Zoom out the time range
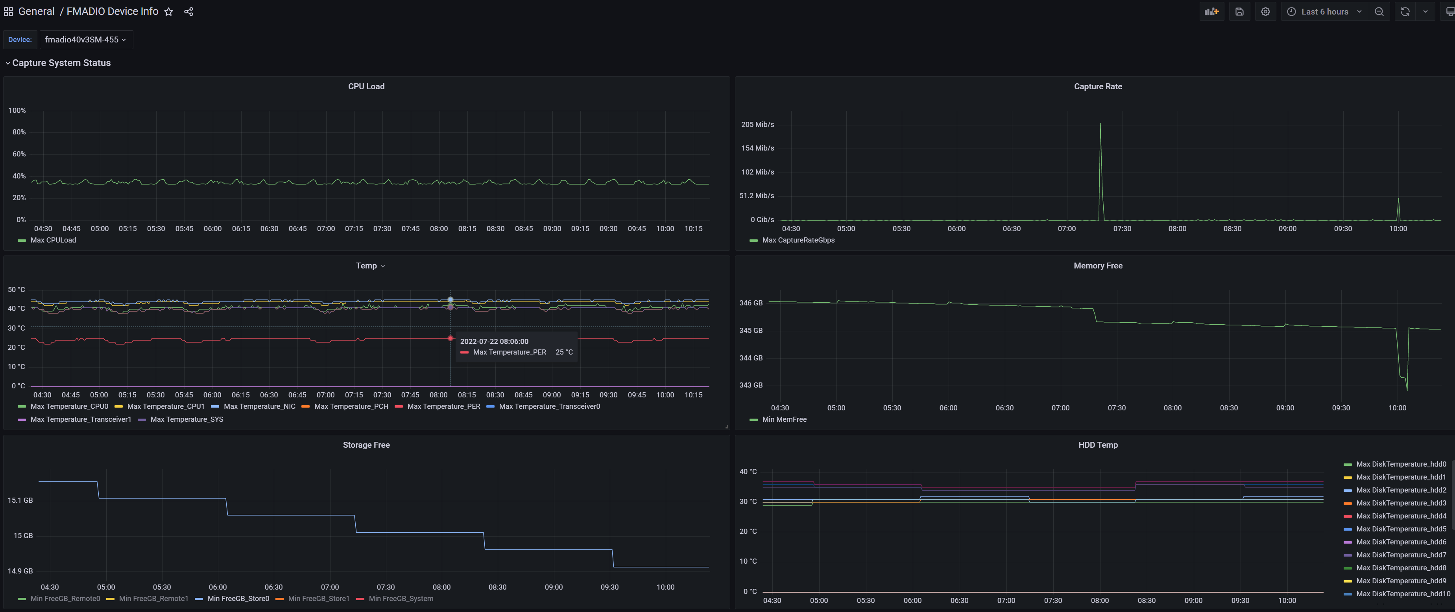 [x=1379, y=12]
